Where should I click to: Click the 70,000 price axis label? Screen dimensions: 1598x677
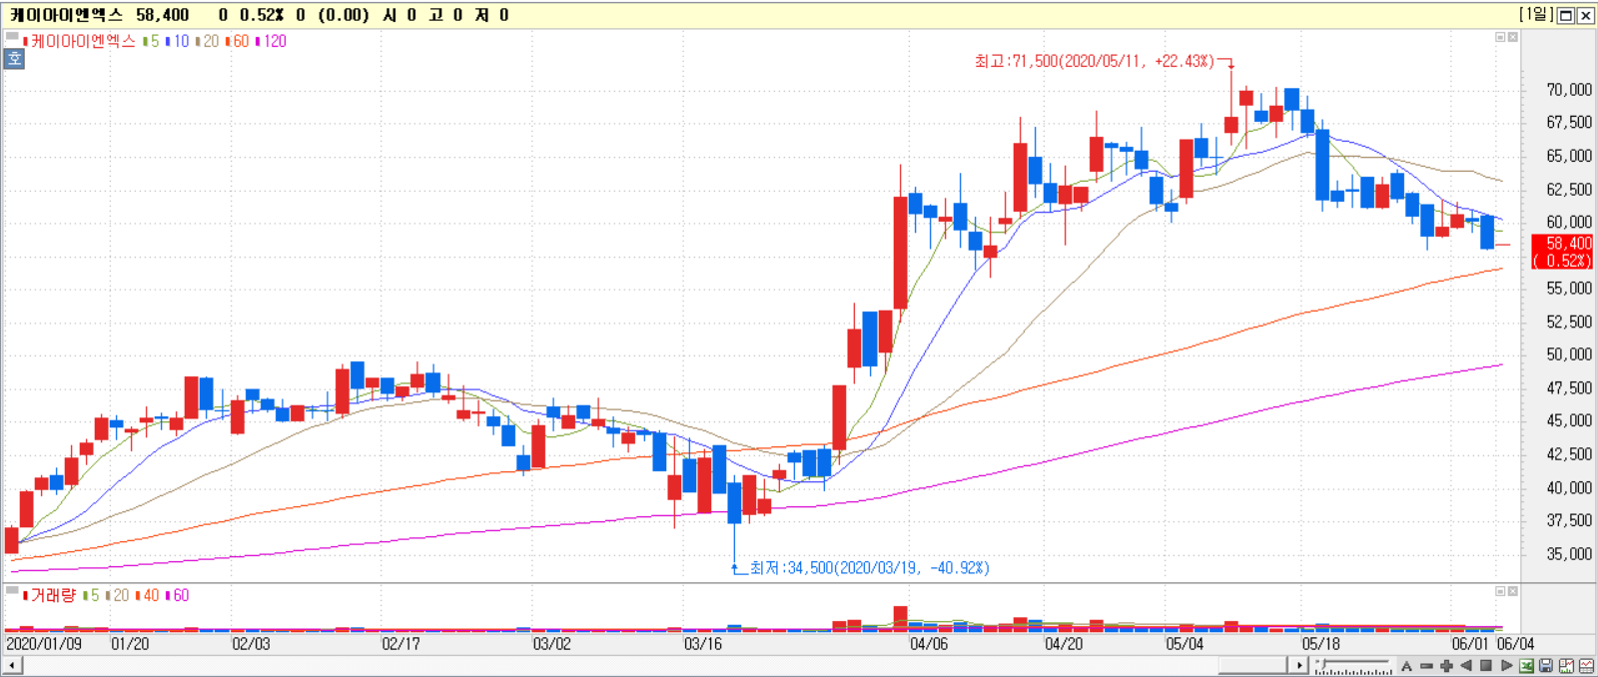(1569, 90)
